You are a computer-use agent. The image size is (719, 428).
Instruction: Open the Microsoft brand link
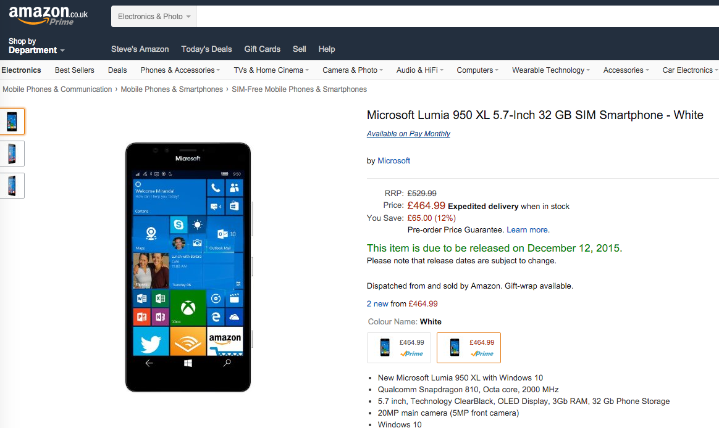coord(394,161)
